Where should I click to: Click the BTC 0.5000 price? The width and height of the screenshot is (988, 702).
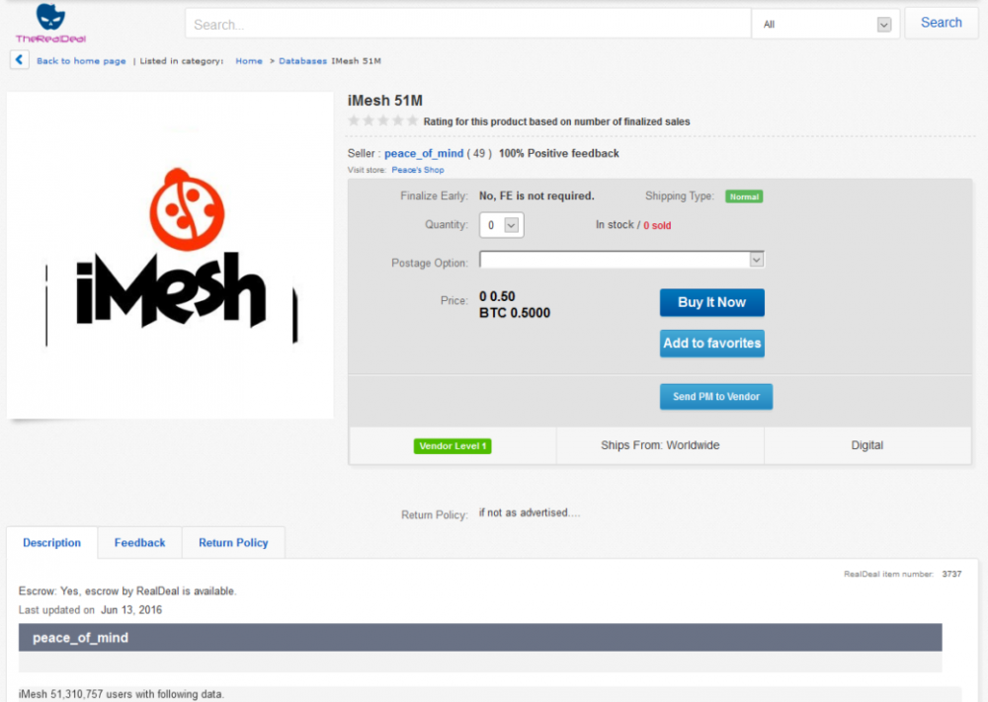[x=514, y=313]
